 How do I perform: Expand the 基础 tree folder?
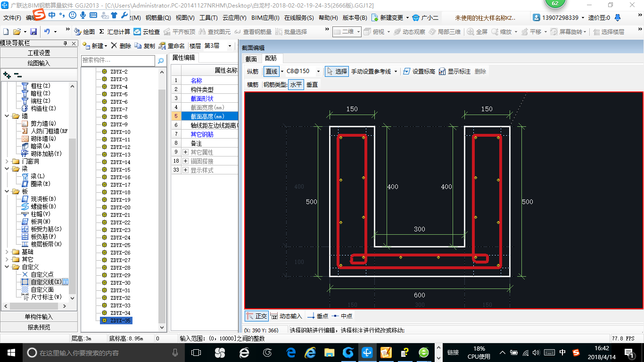coord(7,252)
